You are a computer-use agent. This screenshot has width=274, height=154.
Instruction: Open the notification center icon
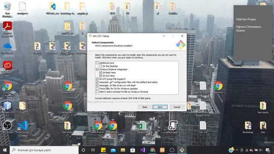(268, 150)
